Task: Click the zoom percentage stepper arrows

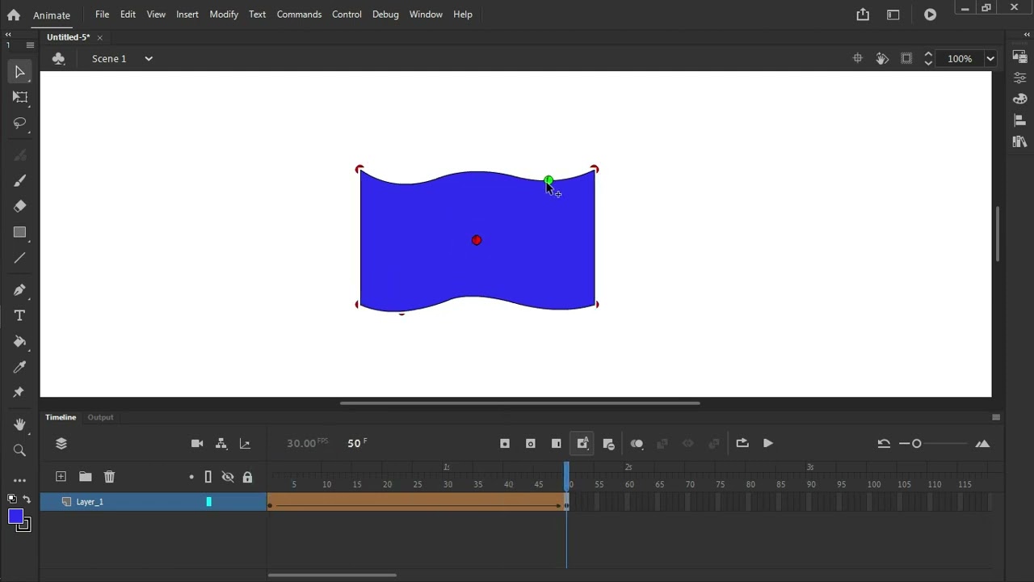Action: coord(928,58)
